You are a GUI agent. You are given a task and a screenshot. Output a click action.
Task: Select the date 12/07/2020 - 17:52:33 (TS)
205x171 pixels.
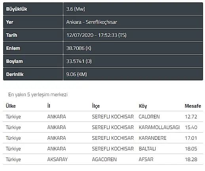coord(96,35)
